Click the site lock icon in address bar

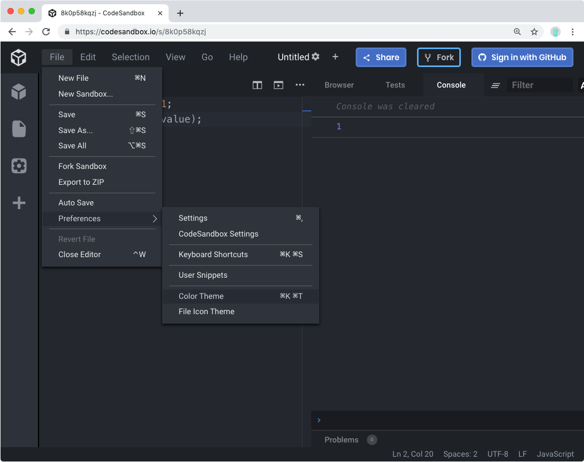point(67,32)
